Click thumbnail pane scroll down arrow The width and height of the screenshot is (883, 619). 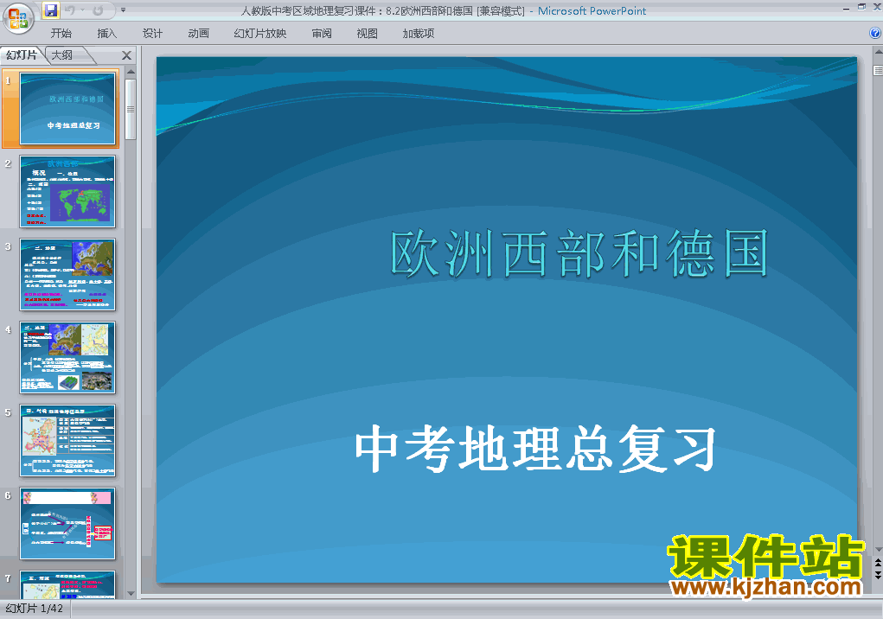click(x=131, y=594)
